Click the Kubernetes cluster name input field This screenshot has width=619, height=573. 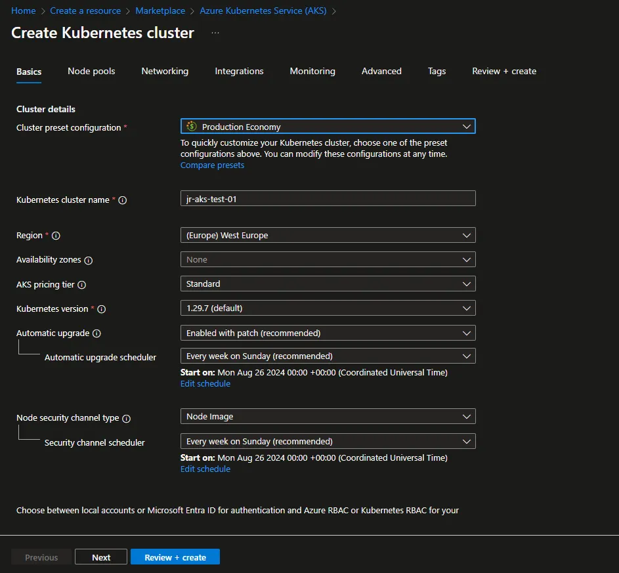328,198
